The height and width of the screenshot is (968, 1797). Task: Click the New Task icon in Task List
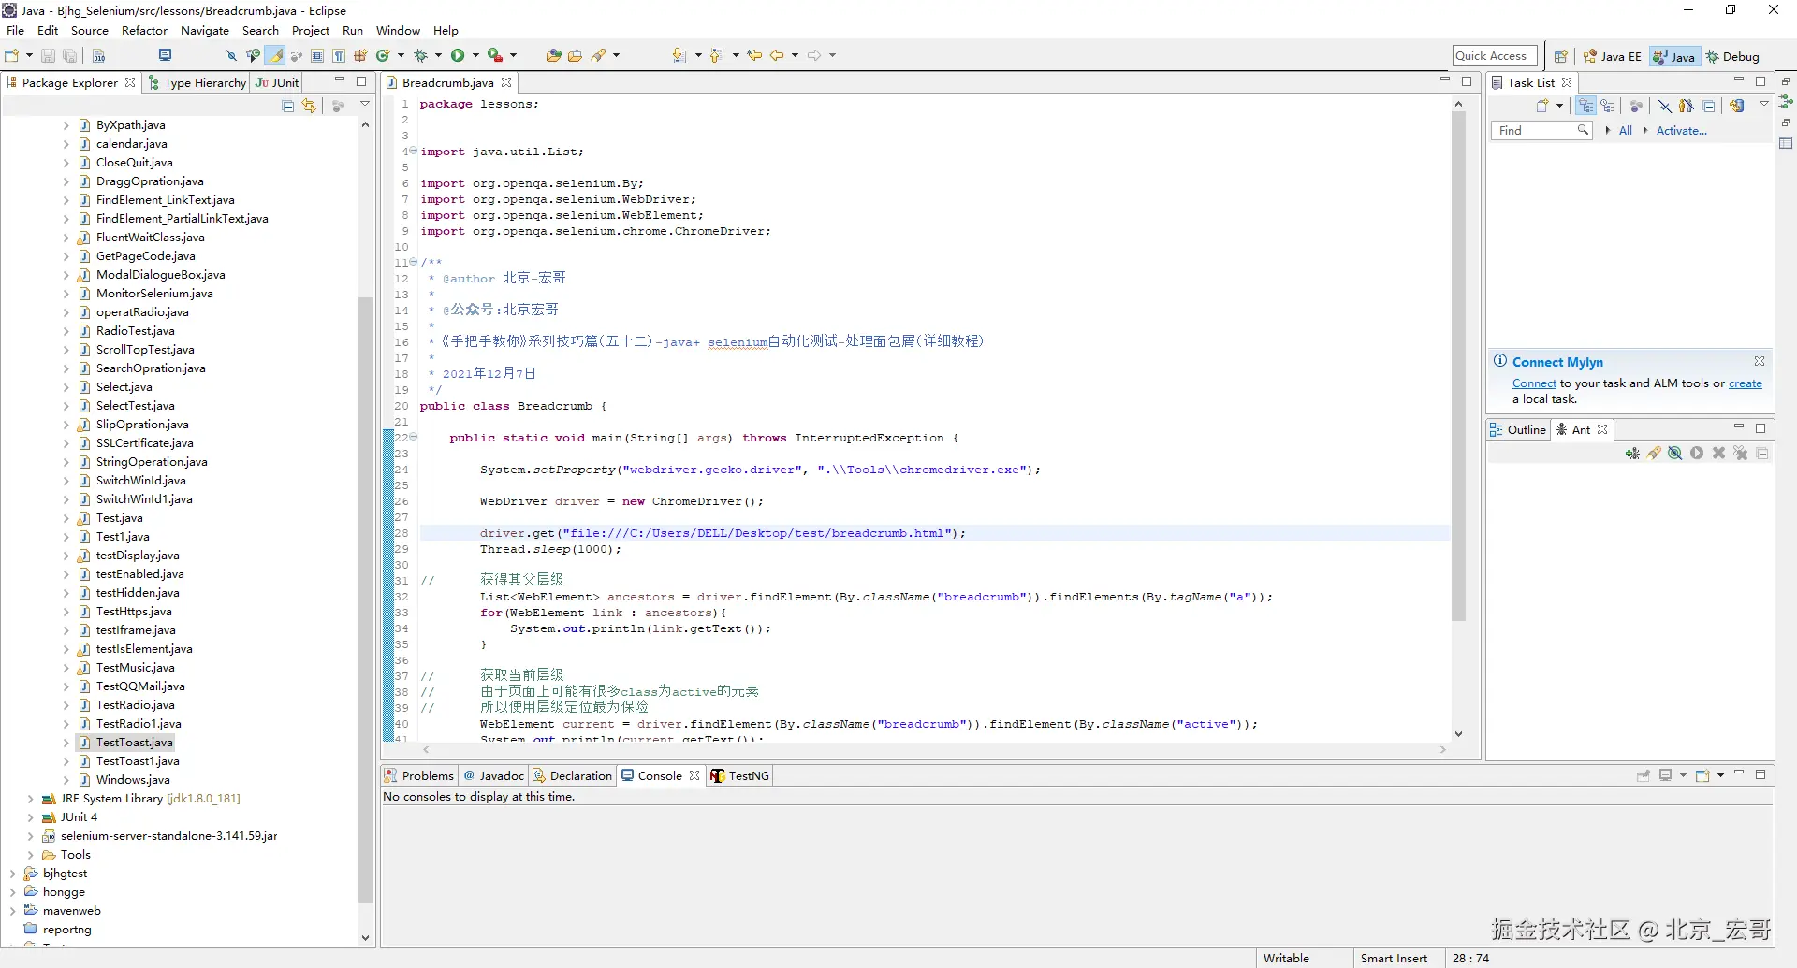(1542, 106)
